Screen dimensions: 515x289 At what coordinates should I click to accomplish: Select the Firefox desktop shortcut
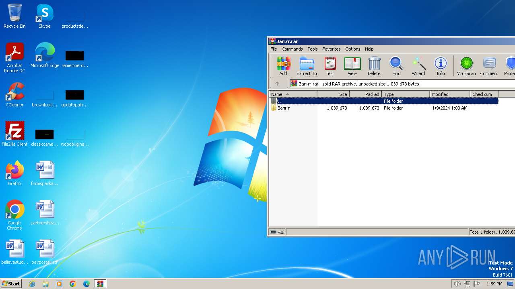coord(14,173)
